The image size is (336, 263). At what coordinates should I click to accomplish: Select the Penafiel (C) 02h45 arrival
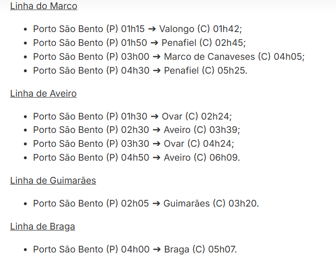[205, 43]
